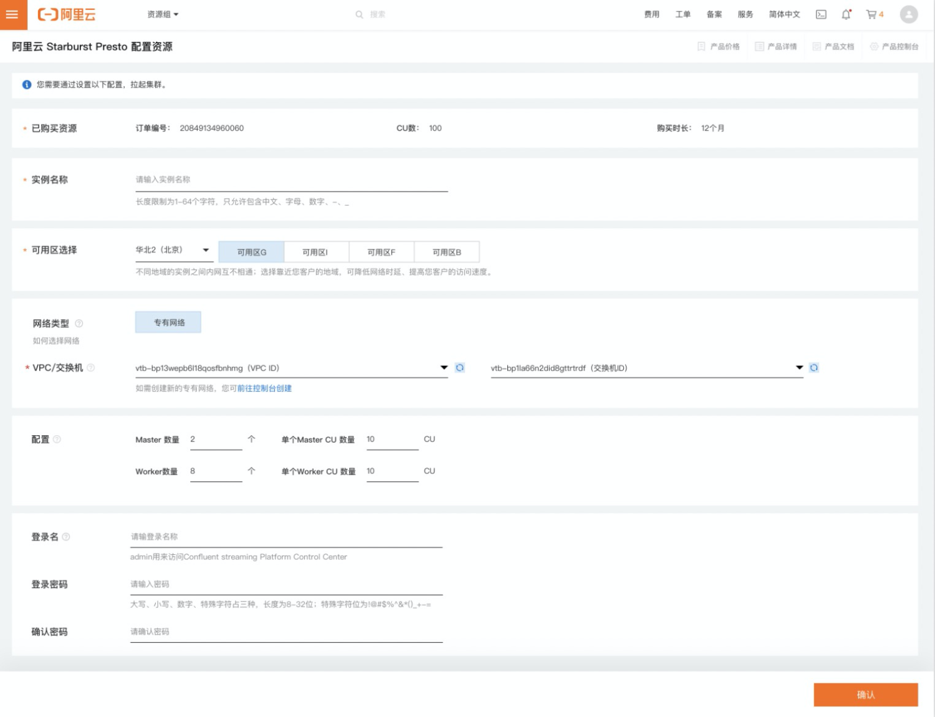Open the 产品价格 link
Screen dimensions: 935x717
[718, 47]
